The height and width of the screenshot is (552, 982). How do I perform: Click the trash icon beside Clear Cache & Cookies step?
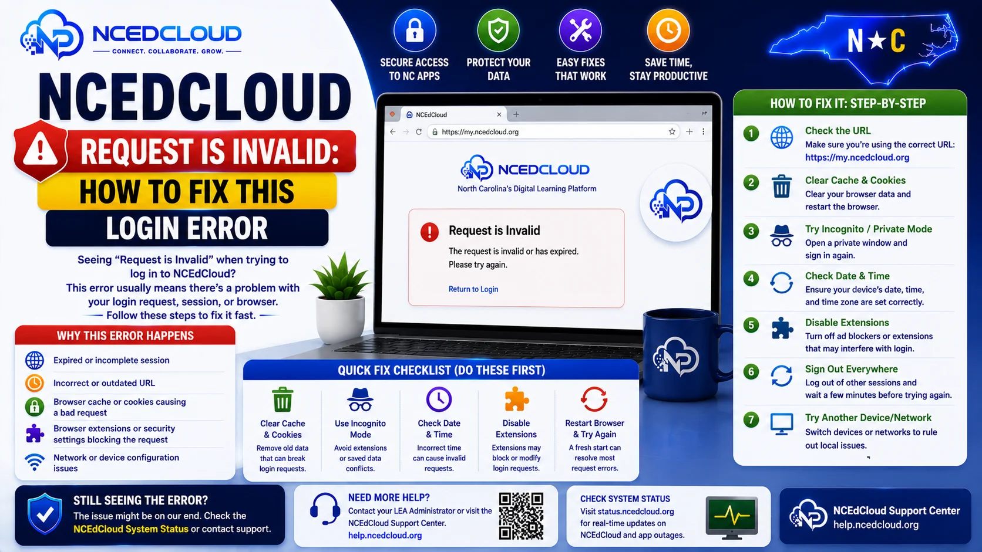pos(782,186)
